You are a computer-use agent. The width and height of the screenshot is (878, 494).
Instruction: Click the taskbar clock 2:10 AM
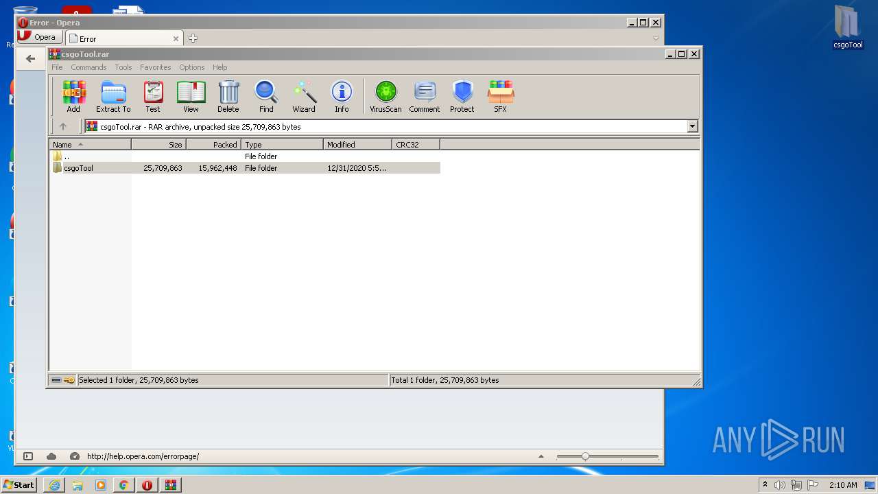click(x=843, y=485)
